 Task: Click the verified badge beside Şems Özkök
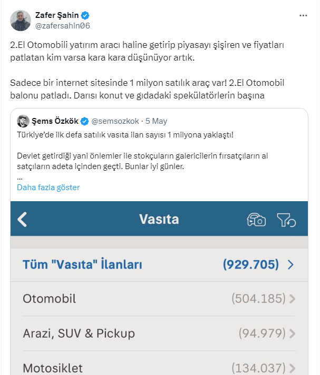coord(84,121)
